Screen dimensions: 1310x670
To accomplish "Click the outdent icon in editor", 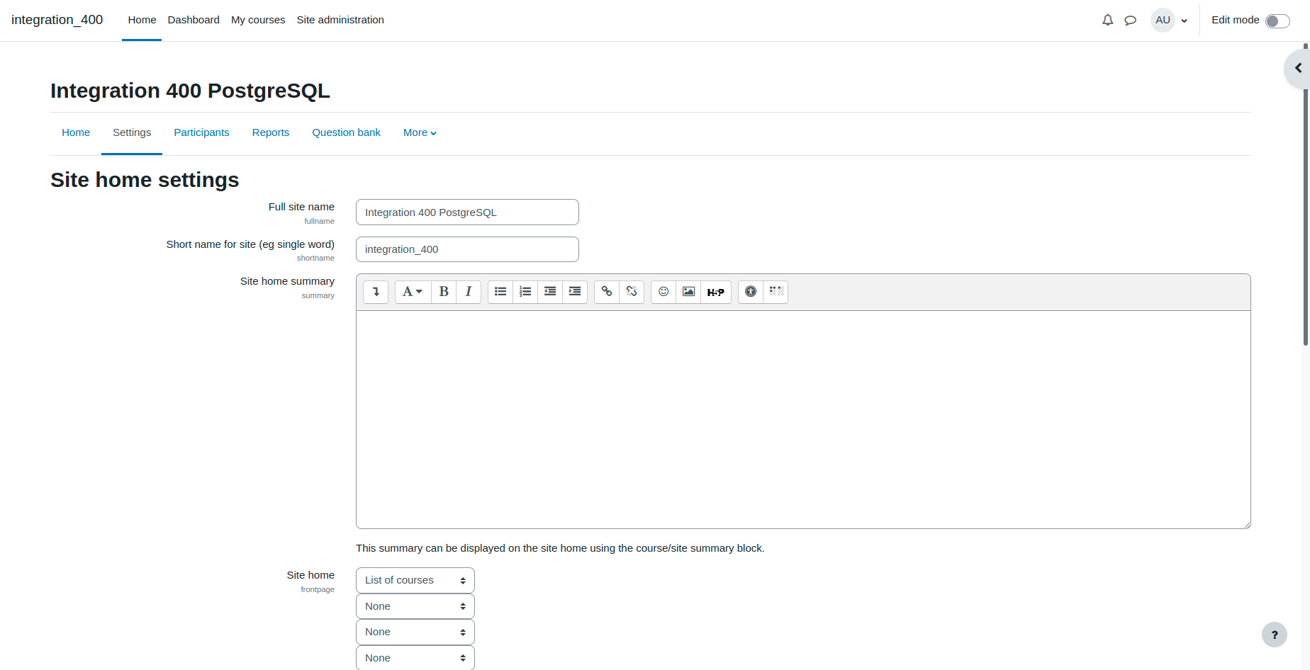I will [x=550, y=292].
